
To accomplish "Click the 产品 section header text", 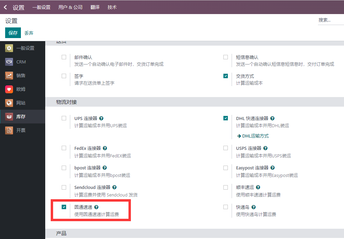I will click(x=61, y=234).
